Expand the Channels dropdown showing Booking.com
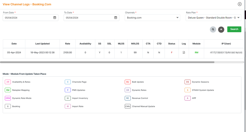This screenshot has height=132, width=246. pyautogui.click(x=152, y=18)
